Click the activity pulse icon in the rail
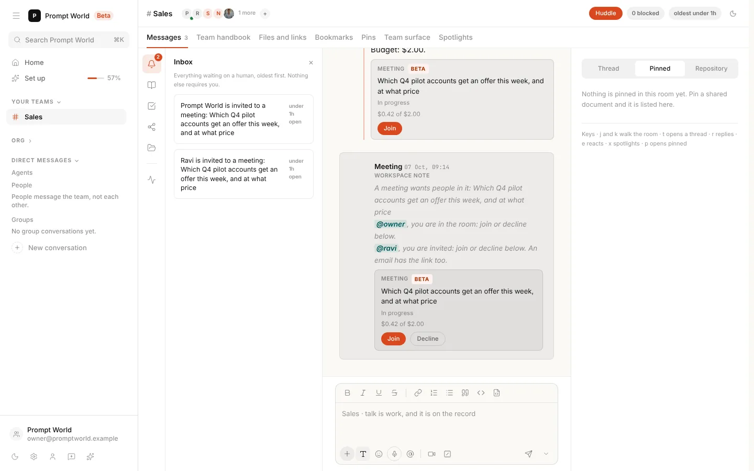Image resolution: width=754 pixels, height=471 pixels. point(152,180)
